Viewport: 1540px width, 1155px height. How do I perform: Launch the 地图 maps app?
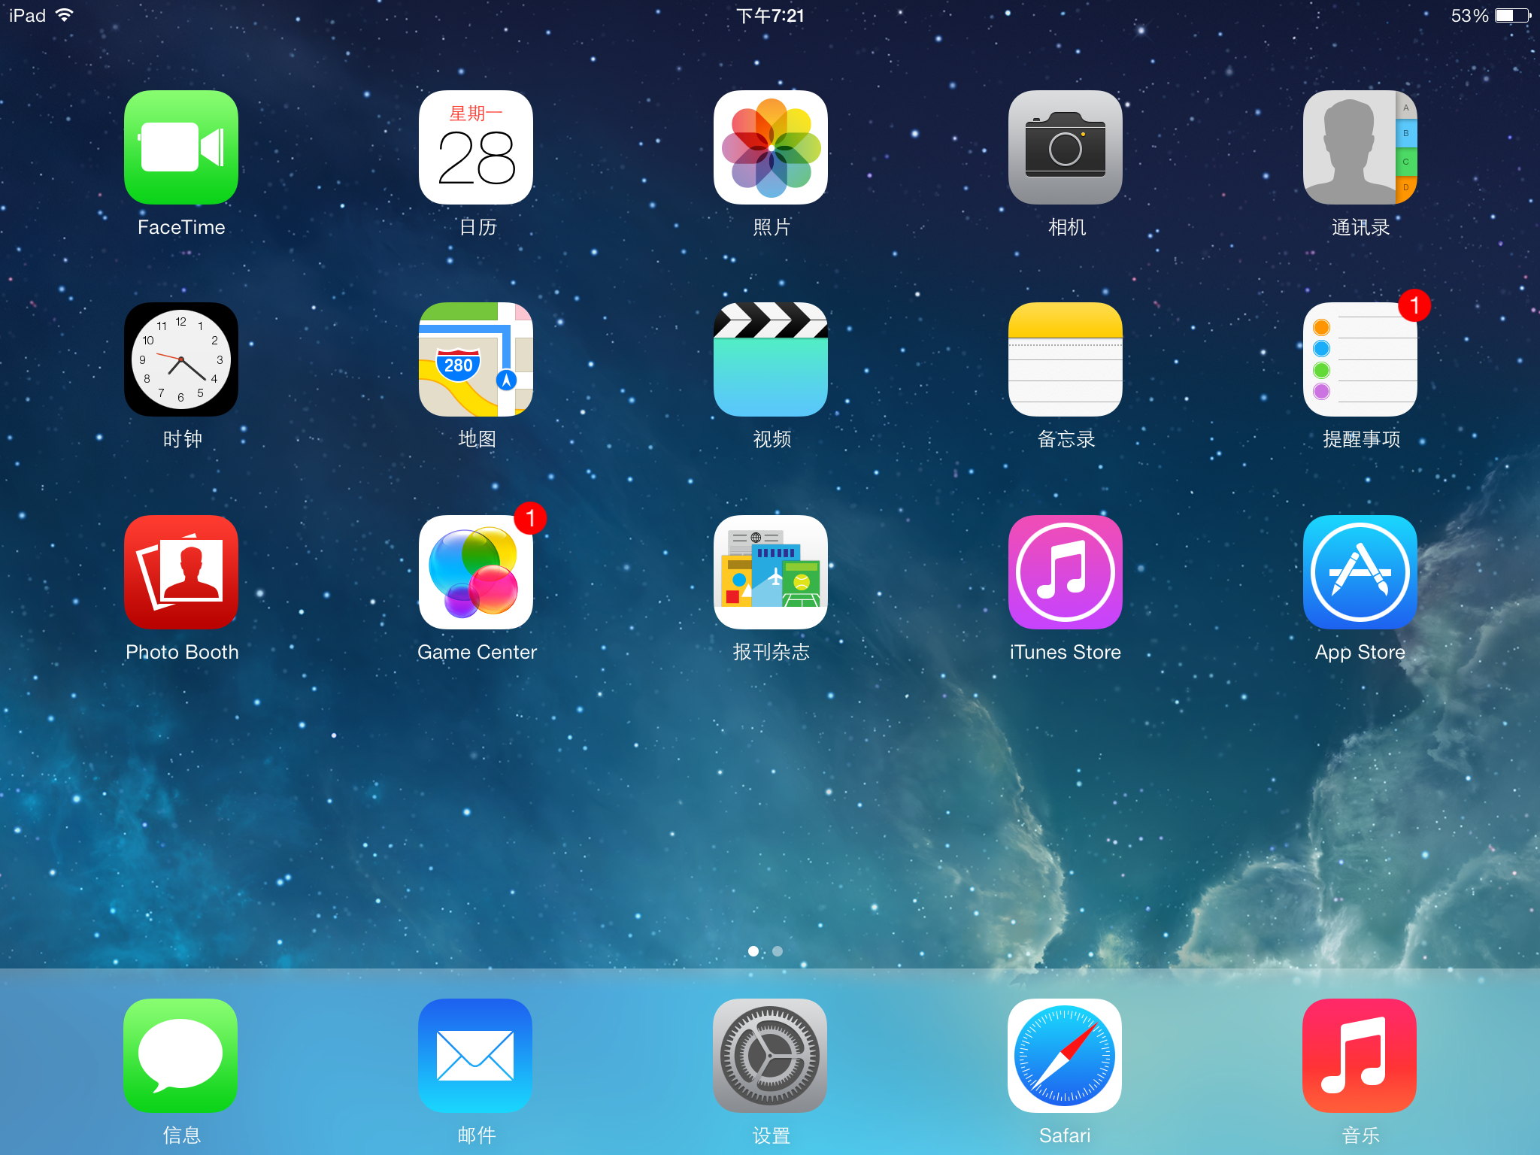click(x=476, y=359)
